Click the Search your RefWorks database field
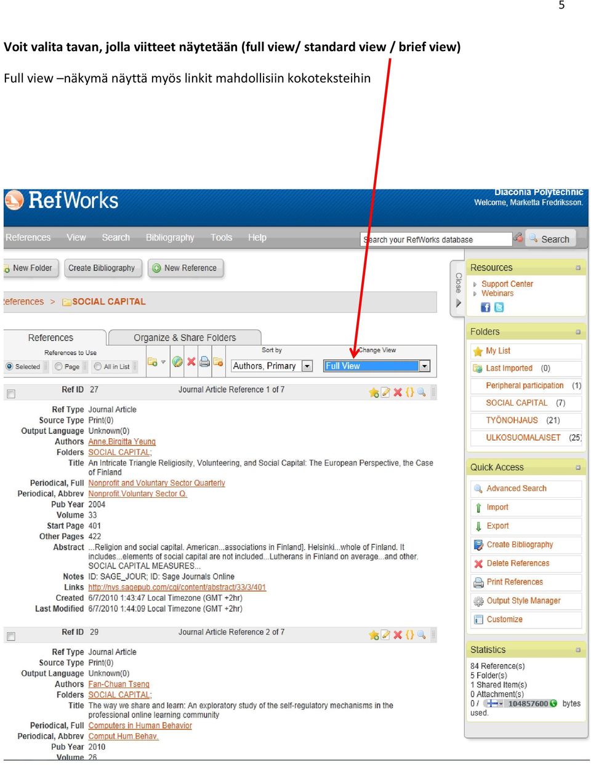 pyautogui.click(x=436, y=239)
